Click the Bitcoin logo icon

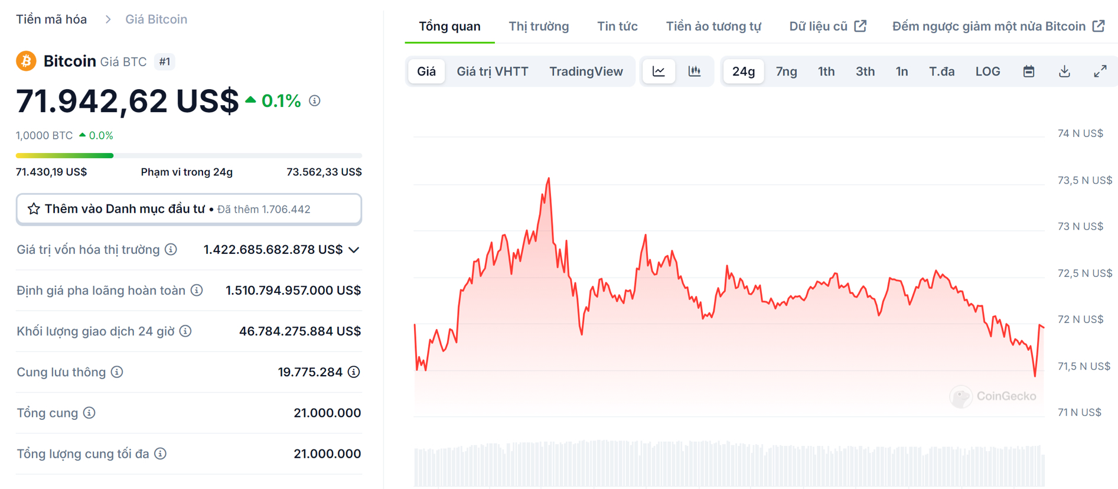pyautogui.click(x=26, y=61)
